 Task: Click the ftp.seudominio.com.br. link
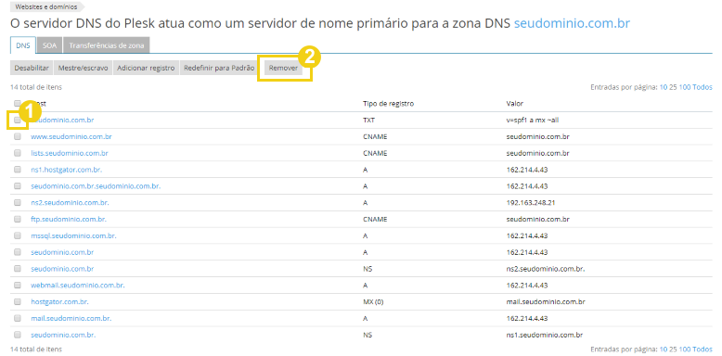click(x=69, y=219)
